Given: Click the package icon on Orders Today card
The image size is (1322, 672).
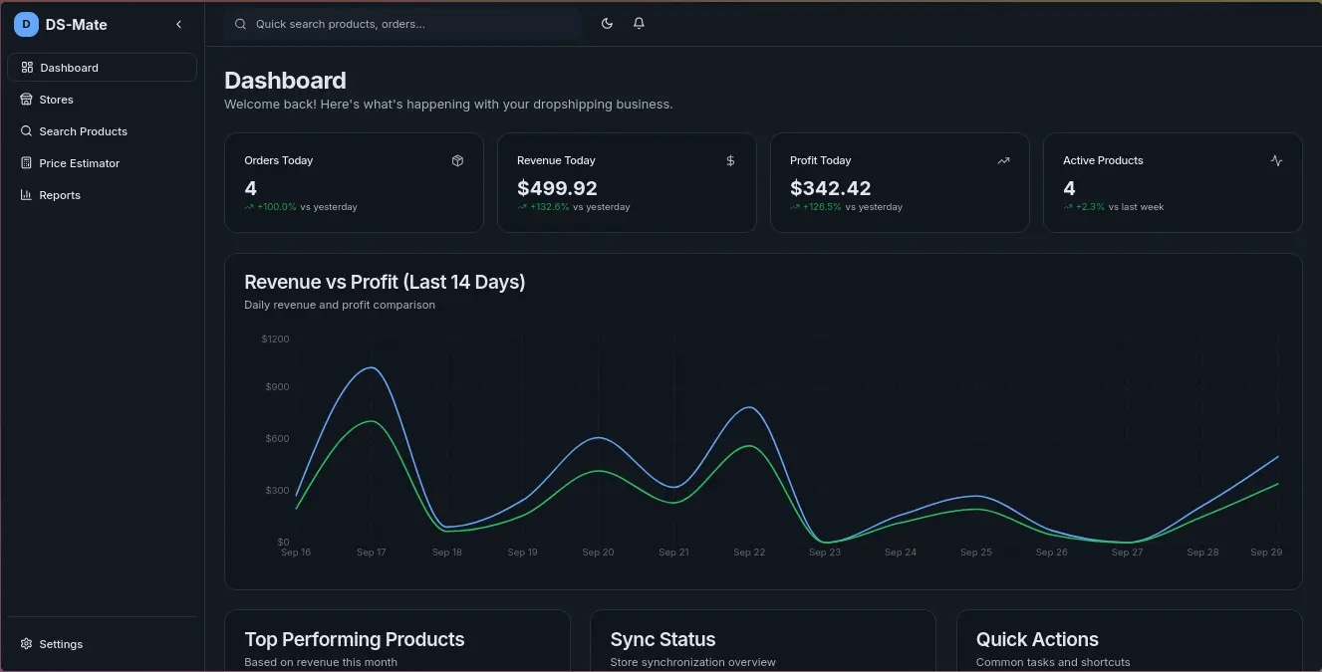Looking at the screenshot, I should point(457,160).
